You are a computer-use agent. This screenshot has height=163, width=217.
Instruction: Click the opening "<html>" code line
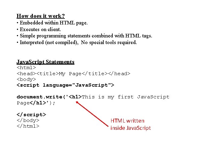coord(26,68)
